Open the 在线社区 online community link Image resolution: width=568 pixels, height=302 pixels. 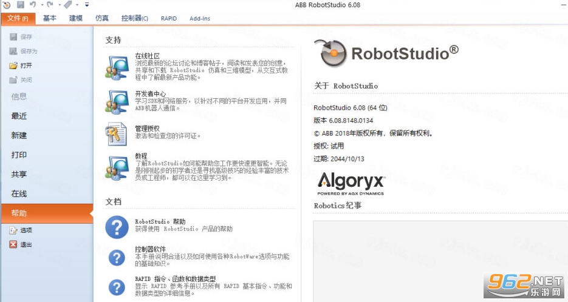(148, 56)
